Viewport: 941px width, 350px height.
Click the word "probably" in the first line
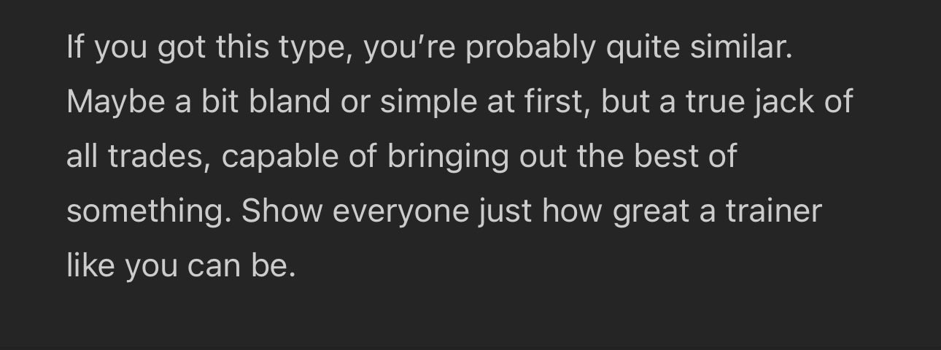[x=530, y=48]
